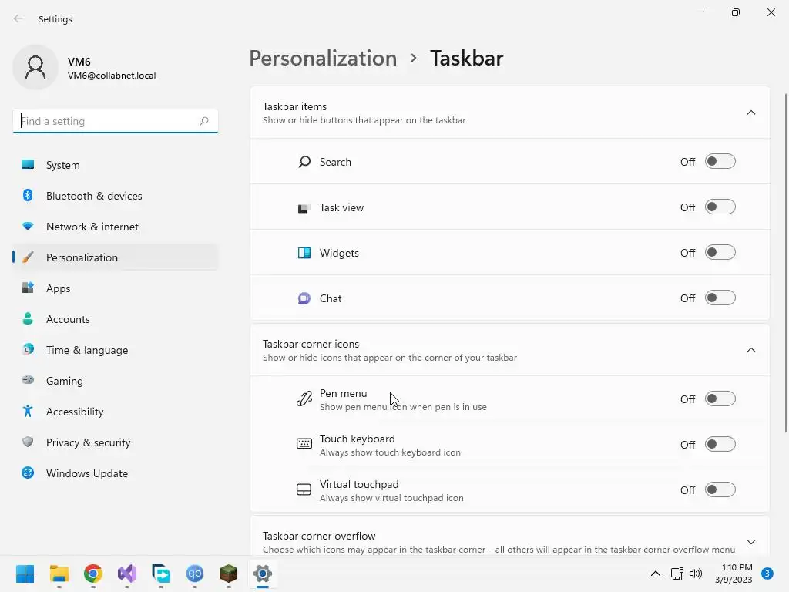Go to Accessibility settings

click(x=116, y=412)
